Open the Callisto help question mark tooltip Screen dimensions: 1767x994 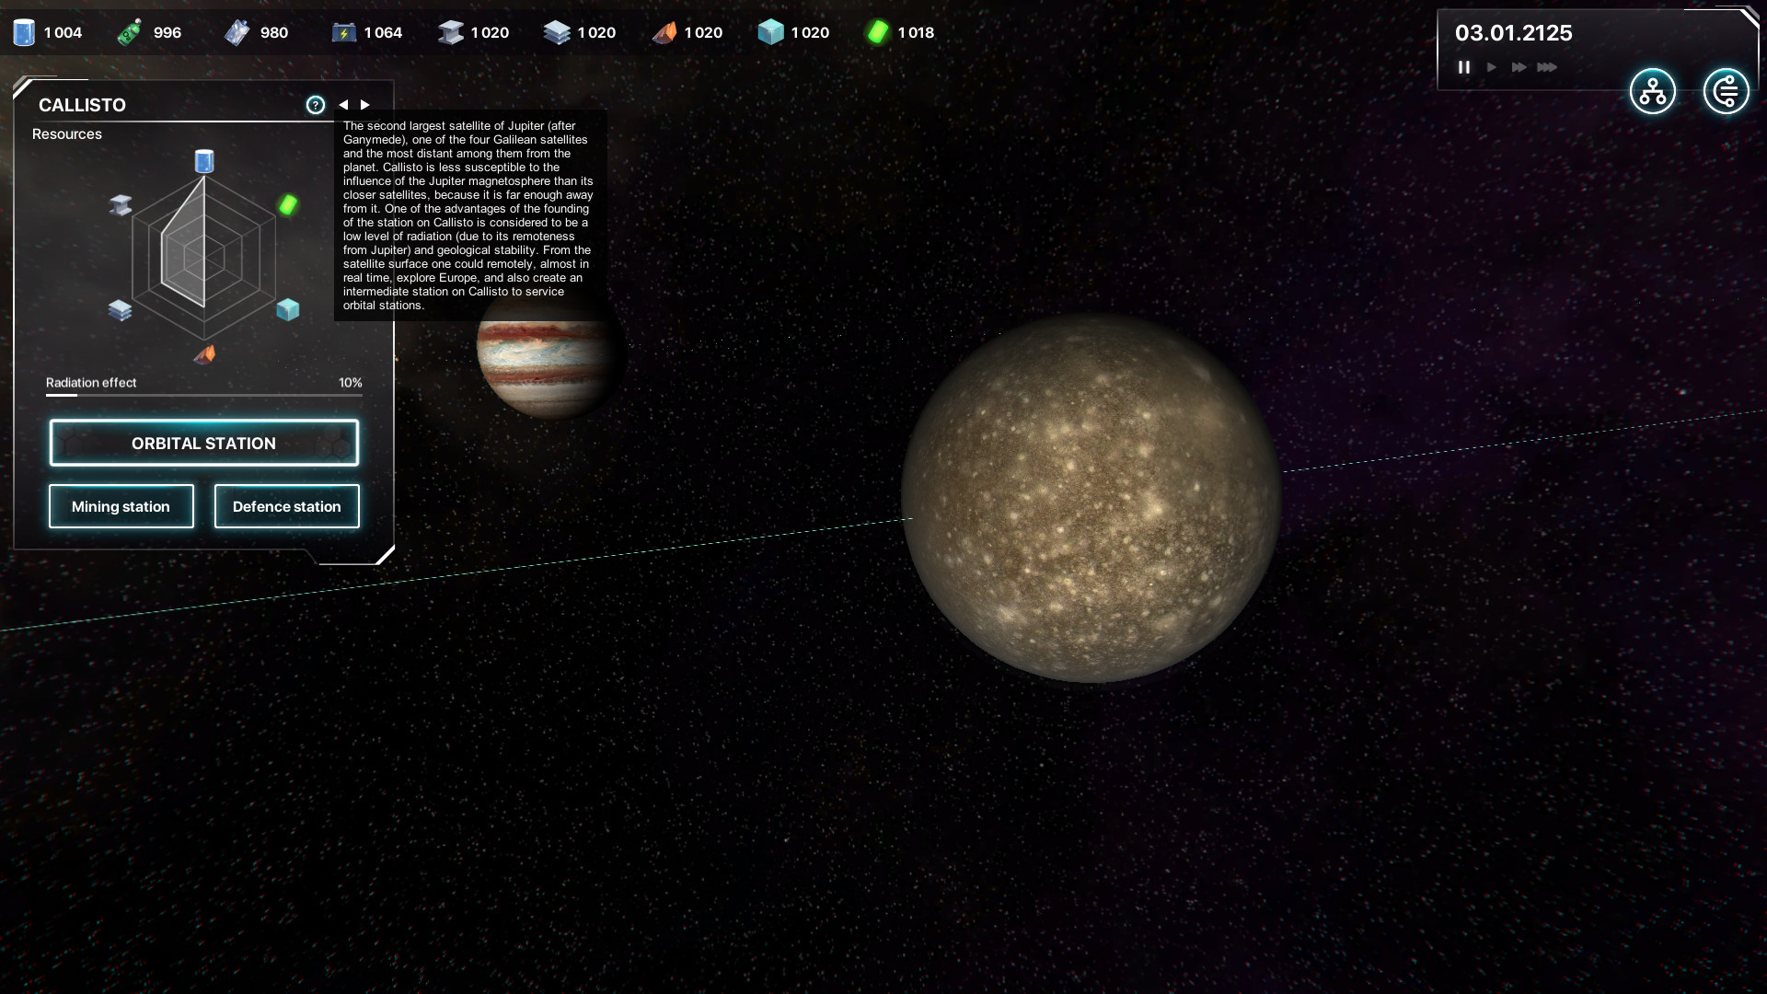pyautogui.click(x=318, y=104)
